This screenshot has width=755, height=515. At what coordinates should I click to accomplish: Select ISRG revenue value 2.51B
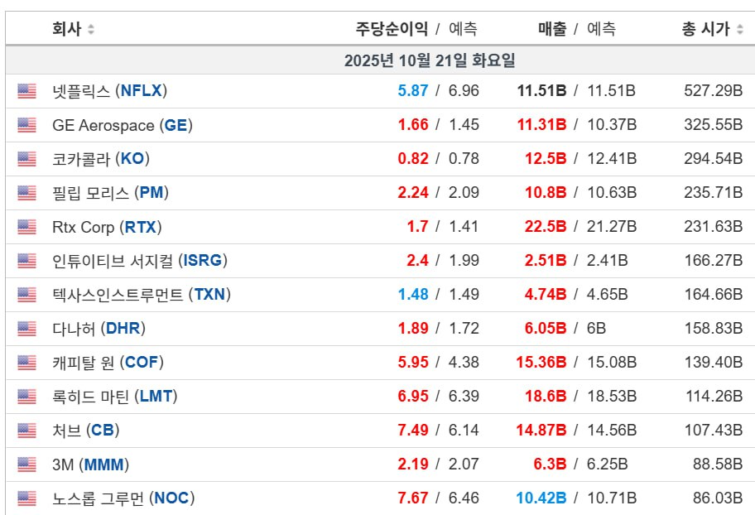(x=546, y=261)
